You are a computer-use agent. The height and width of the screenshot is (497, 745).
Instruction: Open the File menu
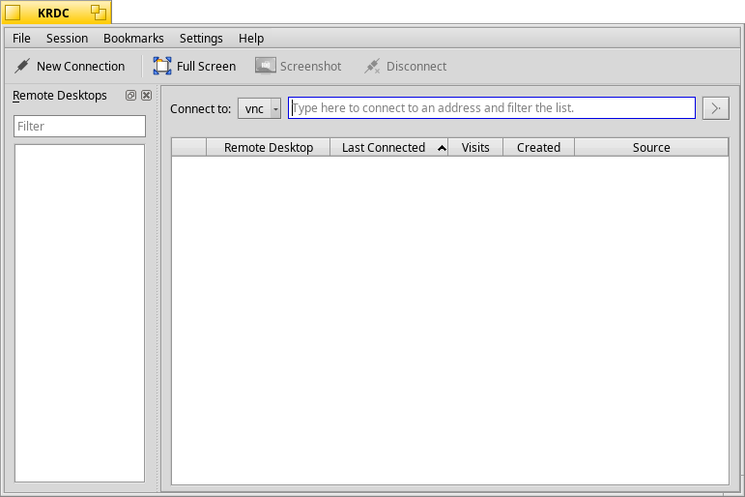(21, 38)
